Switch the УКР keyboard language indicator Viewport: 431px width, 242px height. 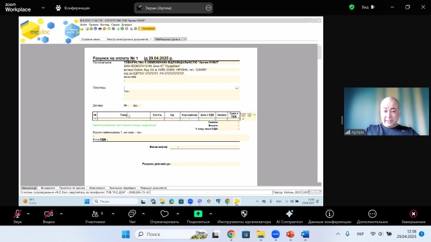point(360,234)
